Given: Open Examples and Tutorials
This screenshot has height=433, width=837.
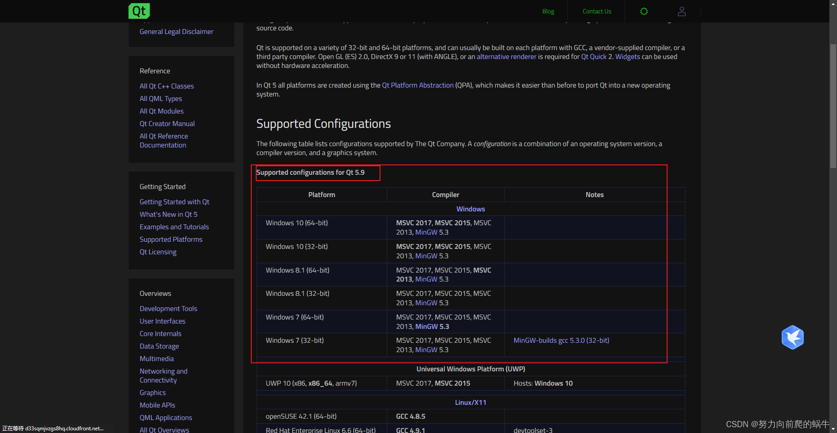Looking at the screenshot, I should (174, 227).
